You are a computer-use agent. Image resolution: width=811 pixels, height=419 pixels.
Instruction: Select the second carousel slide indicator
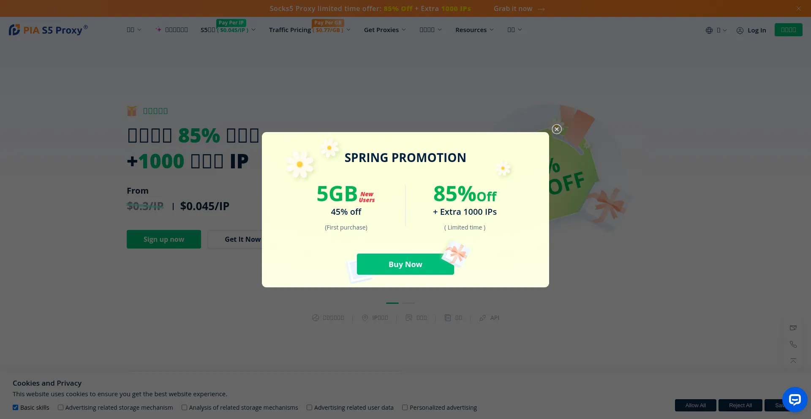pos(408,303)
